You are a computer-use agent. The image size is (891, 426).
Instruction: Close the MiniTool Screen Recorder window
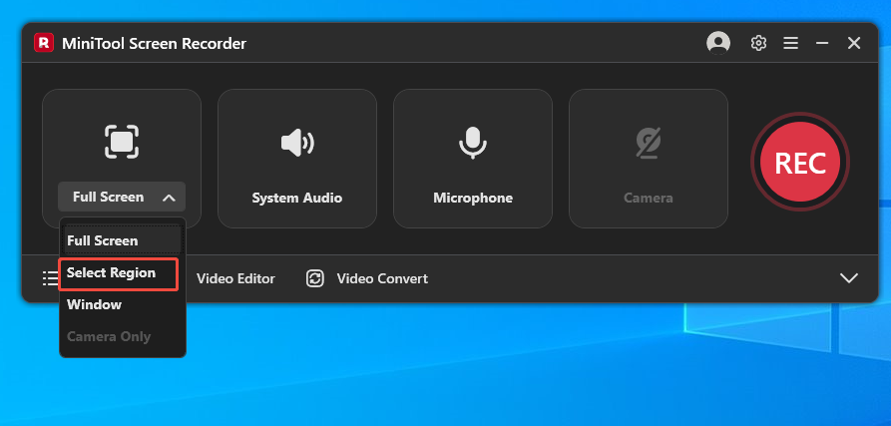tap(854, 43)
